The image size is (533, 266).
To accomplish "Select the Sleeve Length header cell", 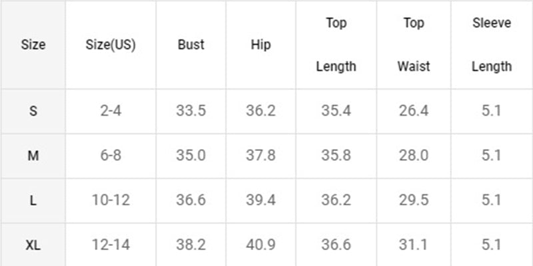I will tap(492, 45).
